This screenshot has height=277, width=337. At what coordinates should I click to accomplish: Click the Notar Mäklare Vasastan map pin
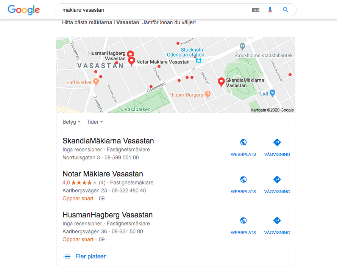[x=131, y=61]
